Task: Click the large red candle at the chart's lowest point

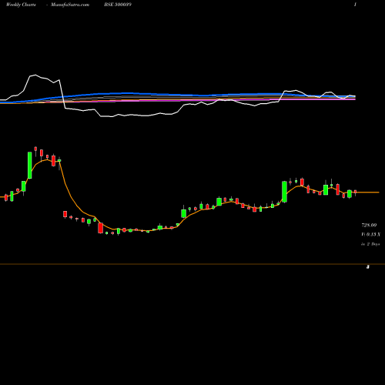Action: (100, 228)
